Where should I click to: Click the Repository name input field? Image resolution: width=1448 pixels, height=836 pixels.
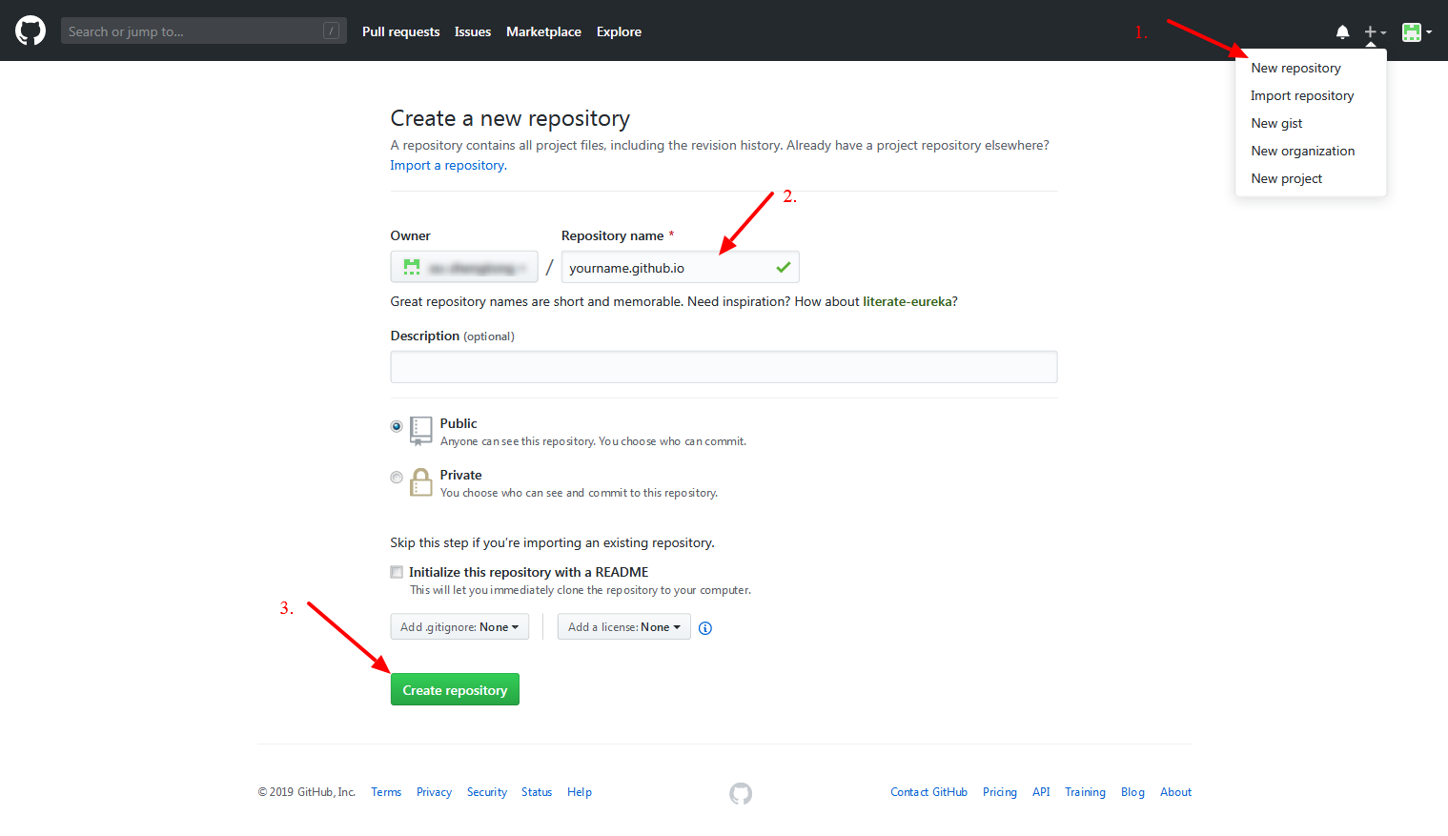tap(680, 267)
